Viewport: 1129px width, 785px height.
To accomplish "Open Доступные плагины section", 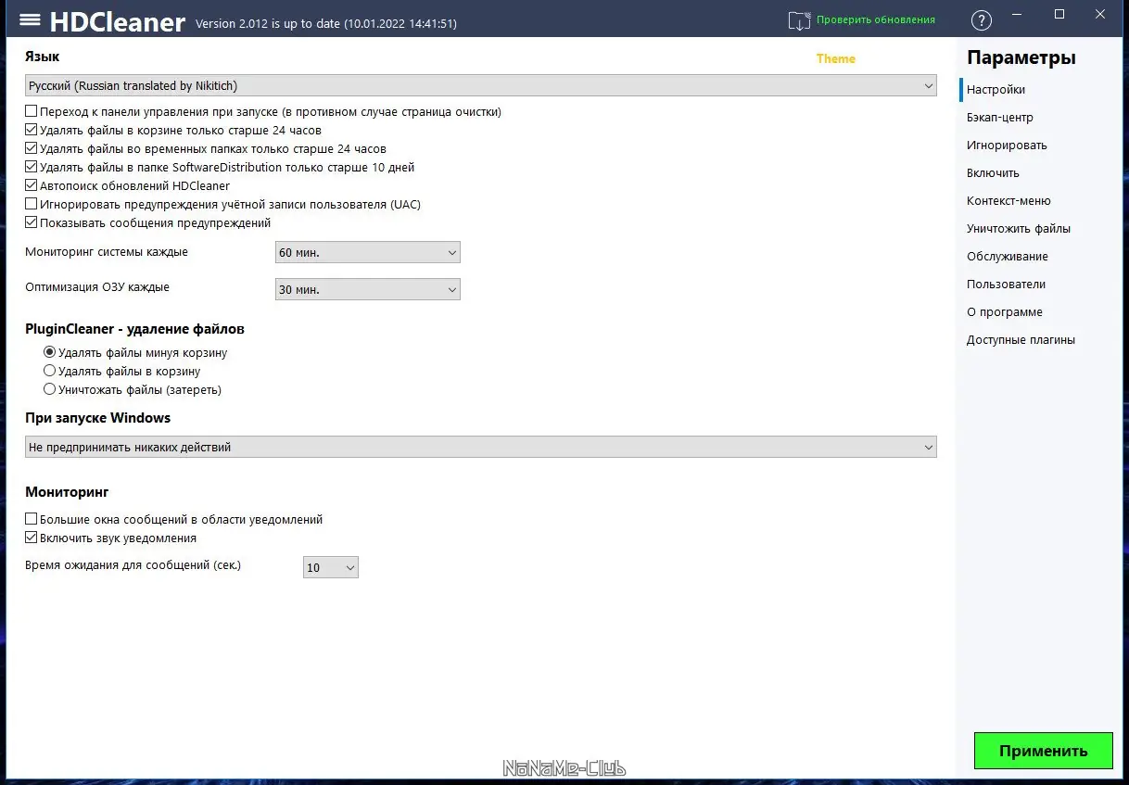I will tap(1021, 340).
